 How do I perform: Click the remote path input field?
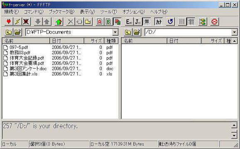pos(188,32)
